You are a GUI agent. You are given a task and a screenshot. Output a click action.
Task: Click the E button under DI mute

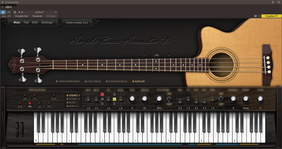coord(114,104)
